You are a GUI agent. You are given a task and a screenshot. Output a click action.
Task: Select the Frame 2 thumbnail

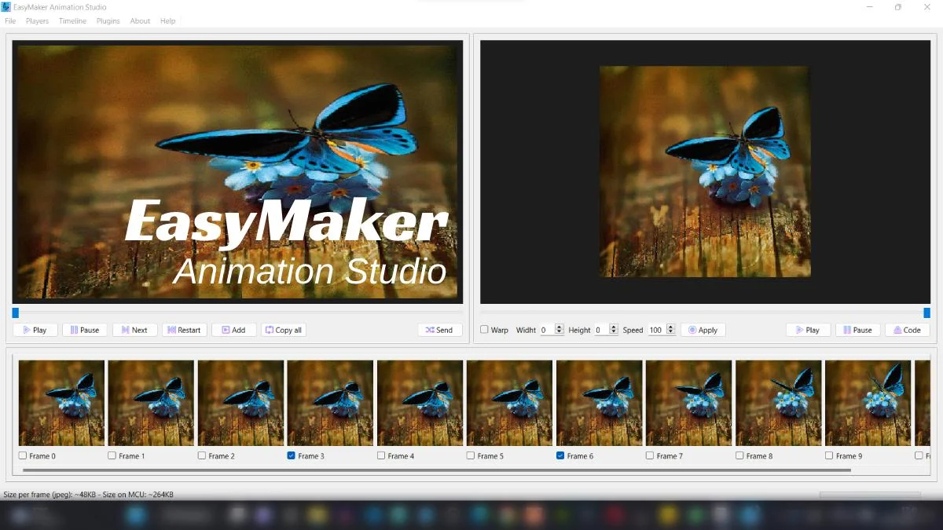[240, 403]
